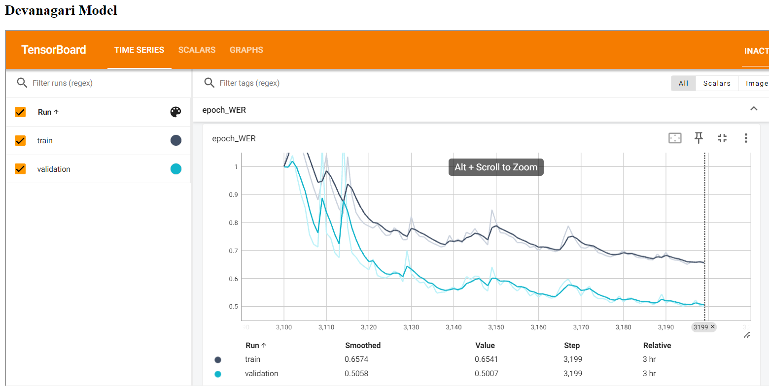
Task: Open the run color palette icon
Action: [175, 112]
